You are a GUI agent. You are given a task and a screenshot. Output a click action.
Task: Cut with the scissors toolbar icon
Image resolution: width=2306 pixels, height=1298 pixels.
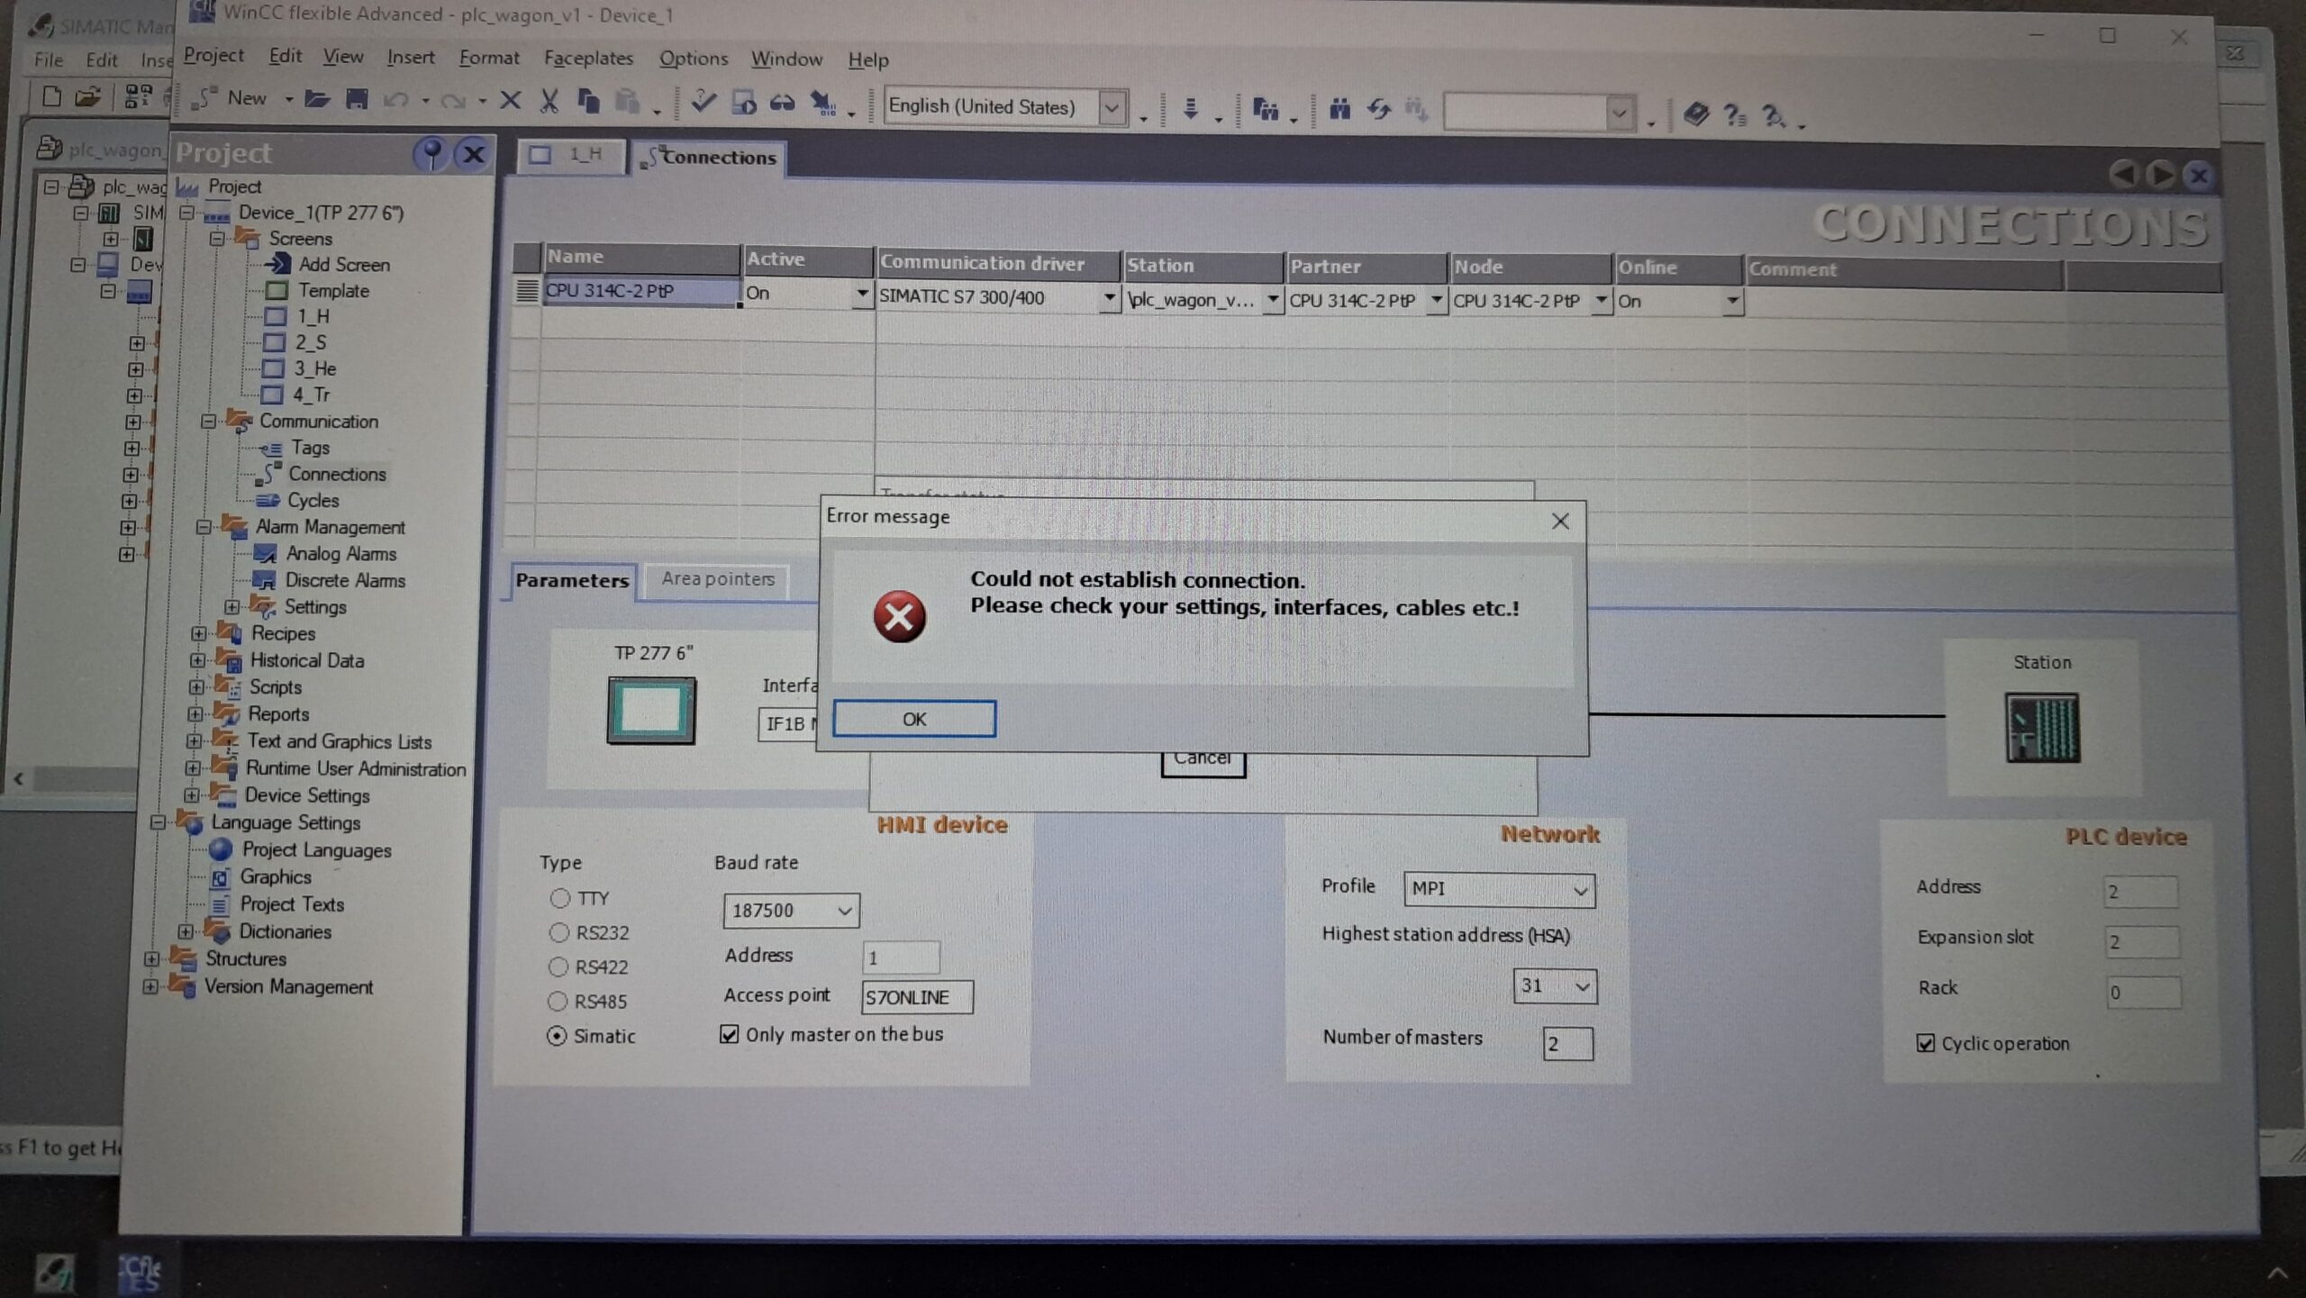click(x=549, y=101)
